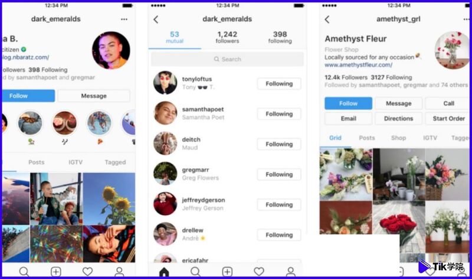This screenshot has width=472, height=279.
Task: Tap the Search field in the followers list
Action: point(227,59)
